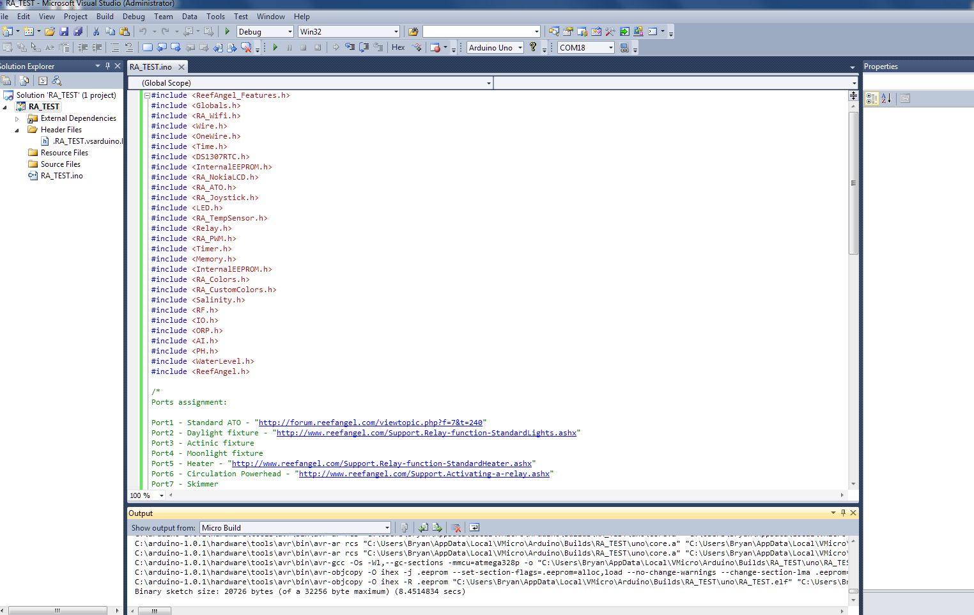Pin the Solution Explorer auto-hide toggle
This screenshot has width=974, height=615.
coord(107,66)
